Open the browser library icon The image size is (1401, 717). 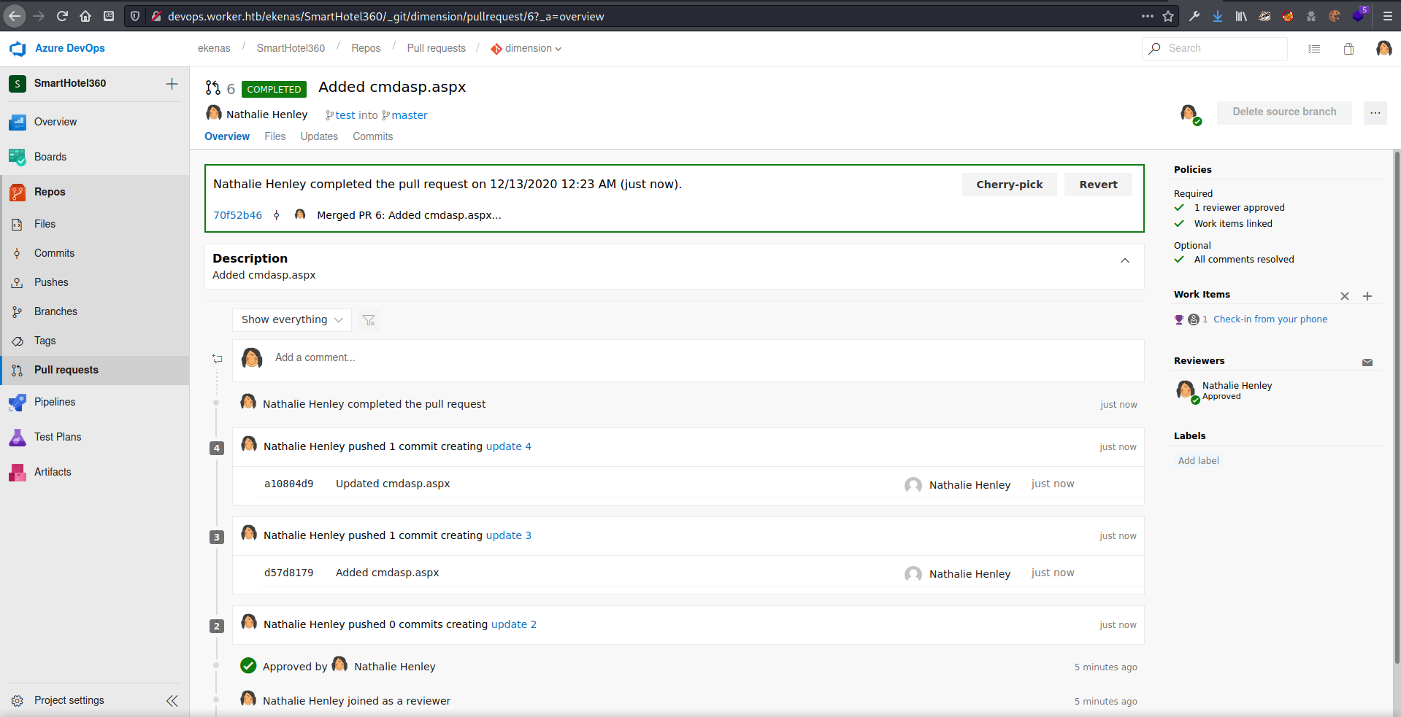click(1241, 16)
